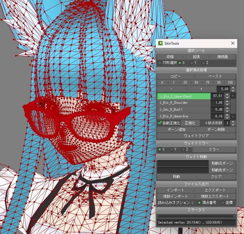Image resolution: width=244 pixels, height=234 pixels.
Task: Select J_Sec_R_Bust1 bone in the list
Action: pyautogui.click(x=184, y=109)
